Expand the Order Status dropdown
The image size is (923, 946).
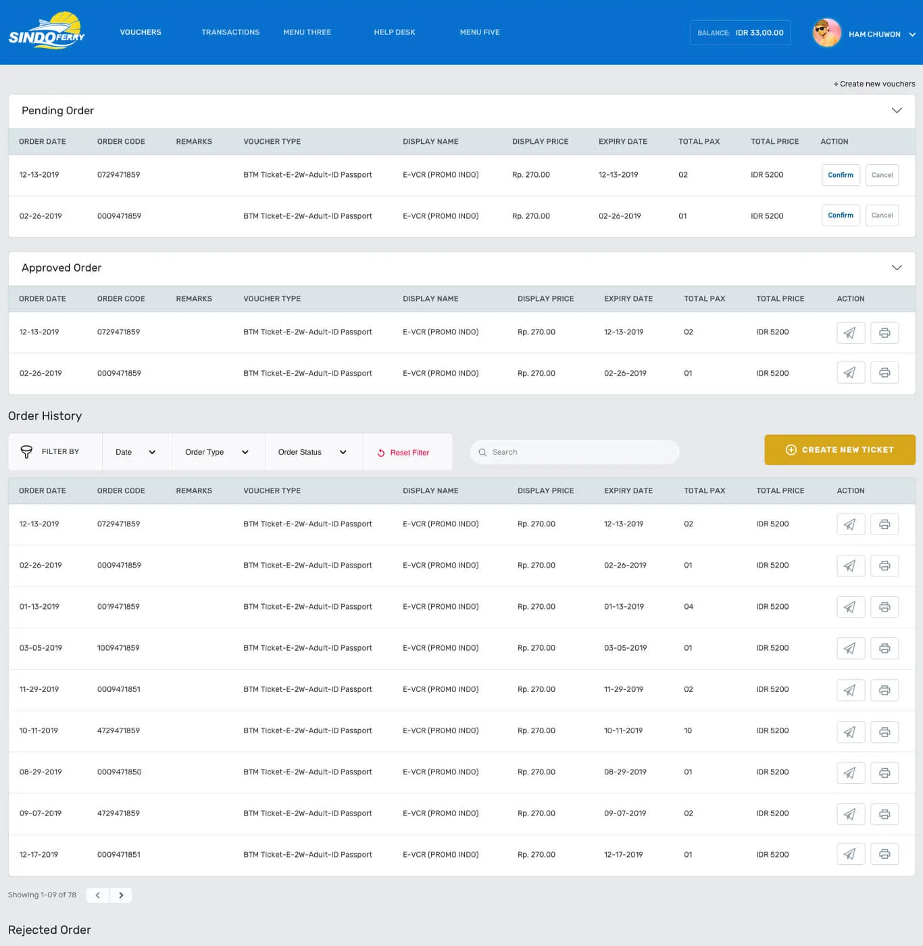click(x=312, y=452)
